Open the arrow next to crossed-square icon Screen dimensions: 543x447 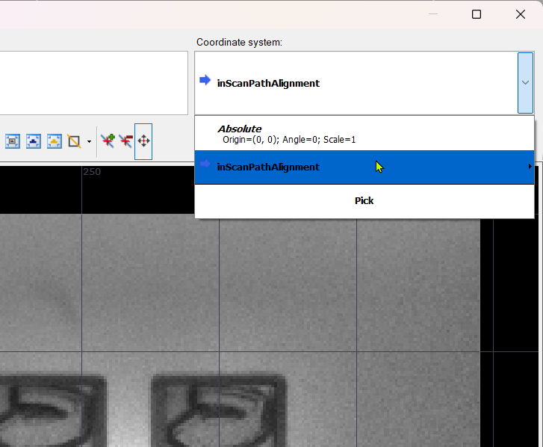[89, 141]
